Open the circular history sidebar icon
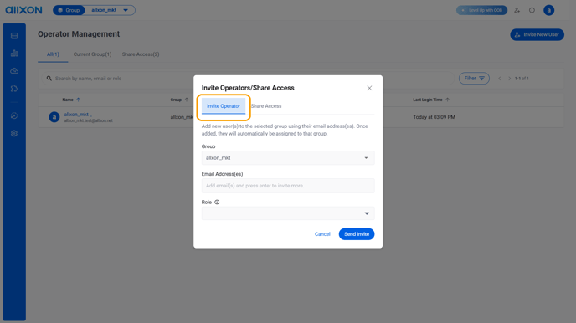Screen dimensions: 576x323 pyautogui.click(x=14, y=115)
